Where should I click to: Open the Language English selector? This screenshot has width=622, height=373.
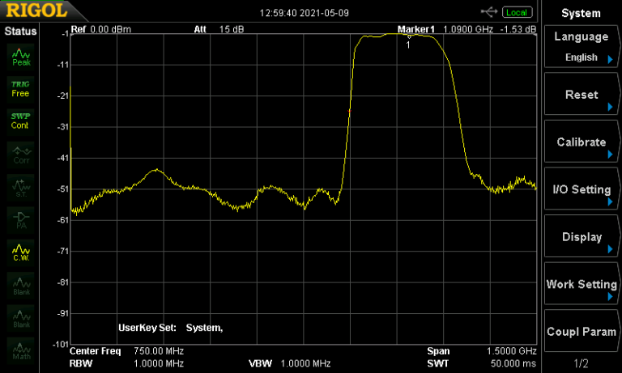pyautogui.click(x=581, y=47)
